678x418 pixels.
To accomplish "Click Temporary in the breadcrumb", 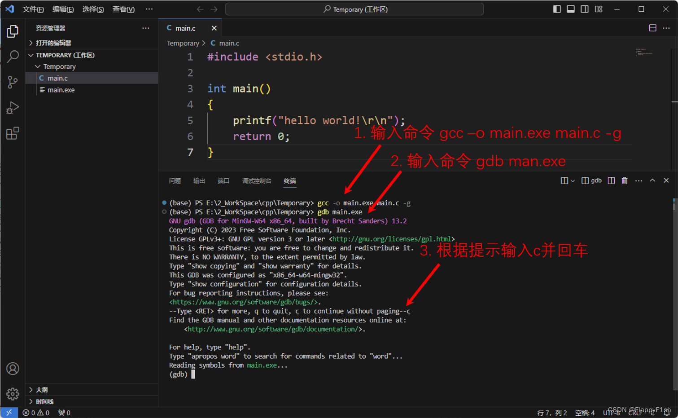I will [183, 43].
